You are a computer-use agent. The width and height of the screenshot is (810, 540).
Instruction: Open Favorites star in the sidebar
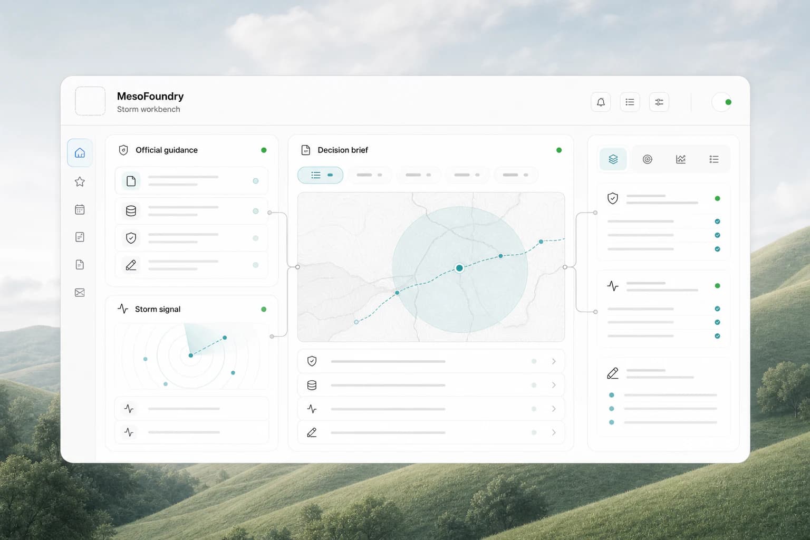(x=80, y=181)
